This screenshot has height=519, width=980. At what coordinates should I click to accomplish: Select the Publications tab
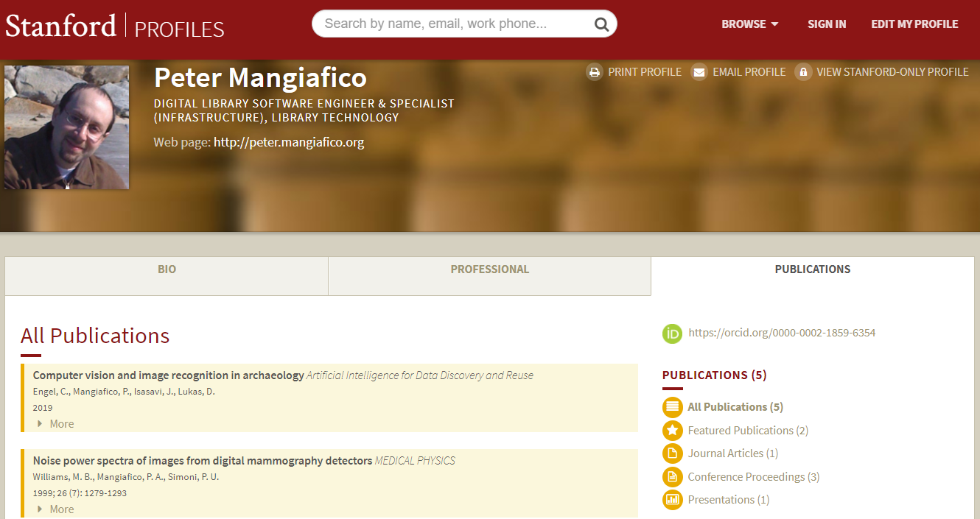(x=813, y=276)
